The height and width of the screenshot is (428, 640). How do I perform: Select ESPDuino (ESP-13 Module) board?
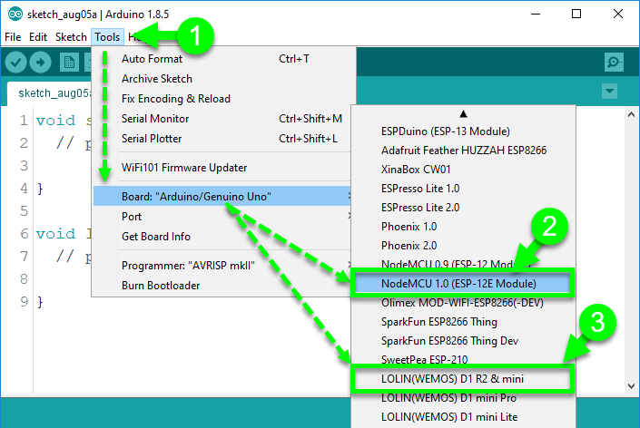pos(463,131)
